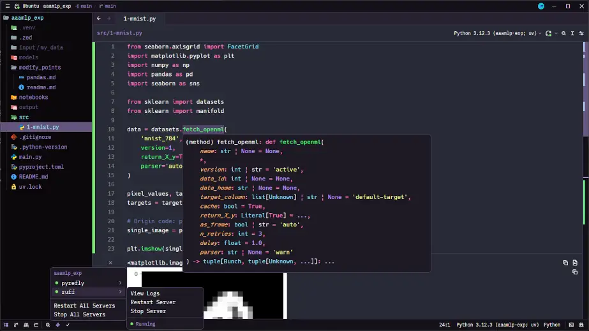
Task: Copy output using the lower copy icon
Action: (x=575, y=272)
